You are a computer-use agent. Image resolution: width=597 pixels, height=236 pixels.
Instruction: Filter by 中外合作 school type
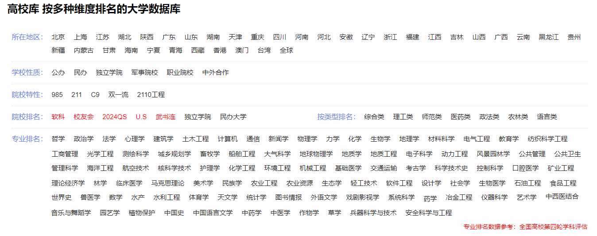pyautogui.click(x=215, y=73)
